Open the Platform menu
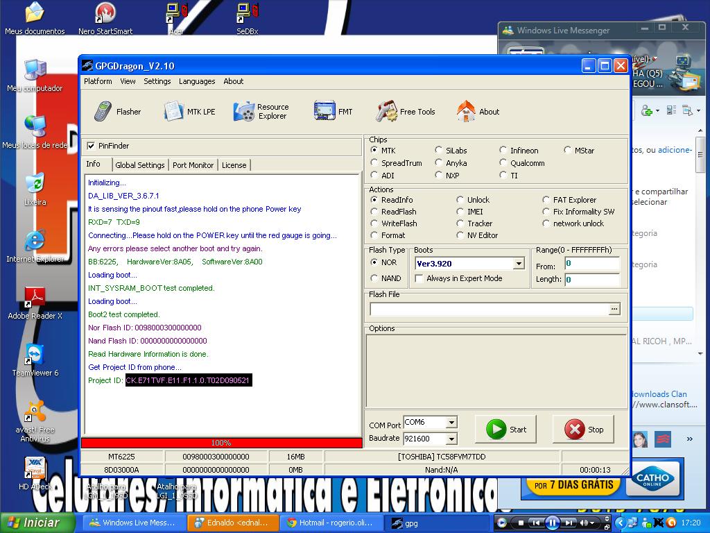This screenshot has width=710, height=533. click(98, 81)
